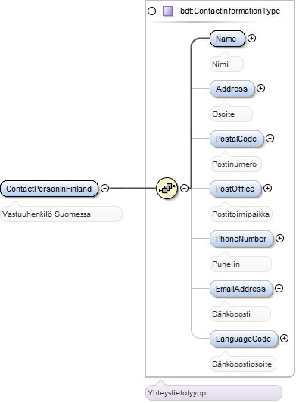Select the LanguageCode element node
The height and width of the screenshot is (403, 296).
tap(244, 339)
